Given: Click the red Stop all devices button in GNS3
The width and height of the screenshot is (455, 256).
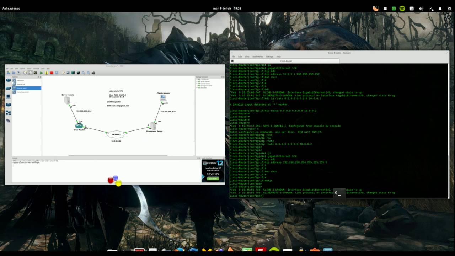Looking at the screenshot, I should [52, 73].
